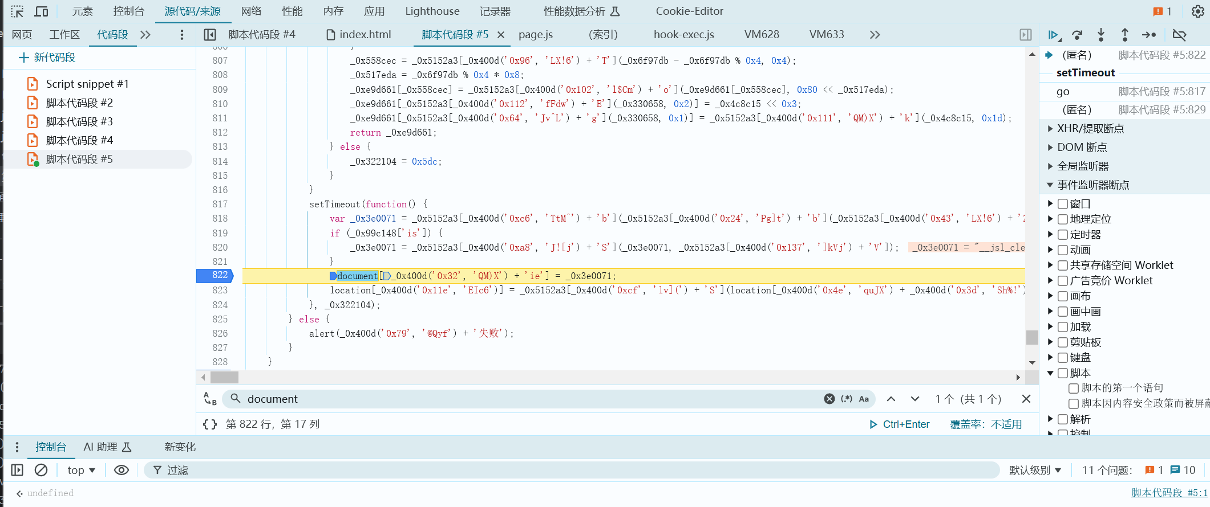Check 脚本的第一个语句 checkbox
The height and width of the screenshot is (507, 1210).
(1074, 389)
